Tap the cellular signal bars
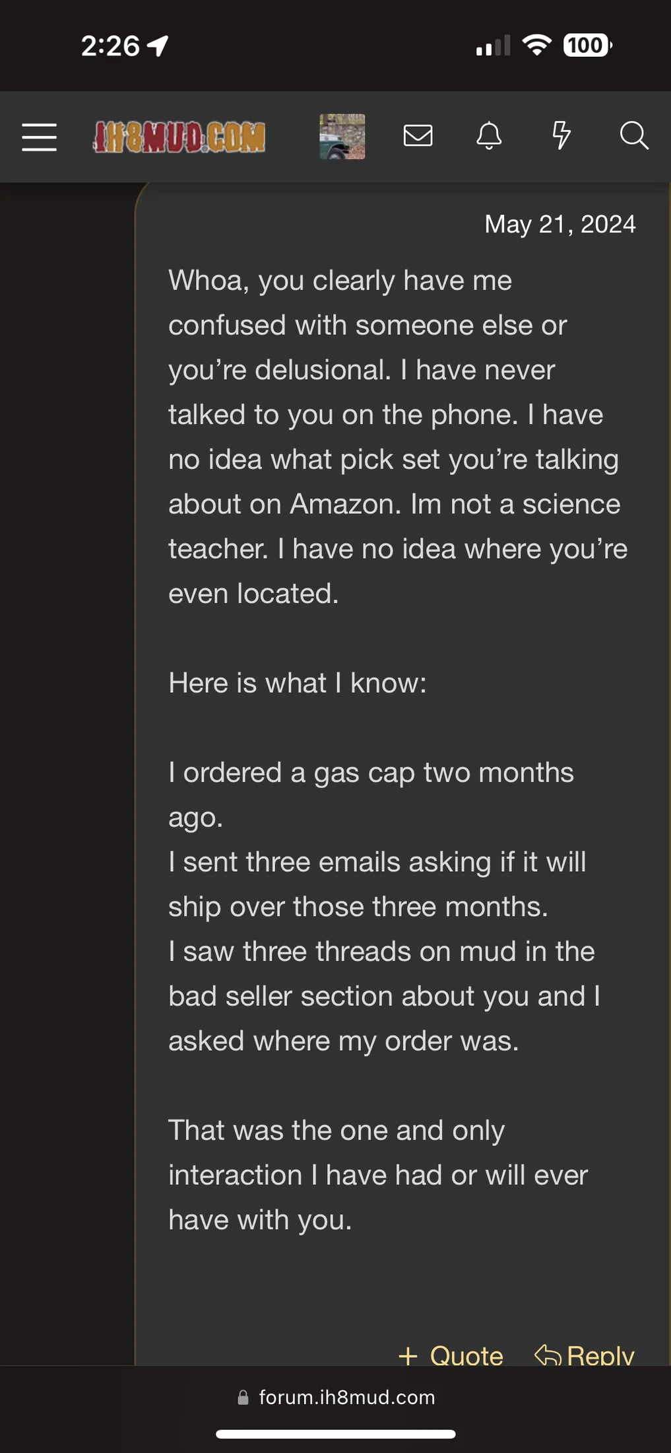The image size is (671, 1453). click(493, 46)
